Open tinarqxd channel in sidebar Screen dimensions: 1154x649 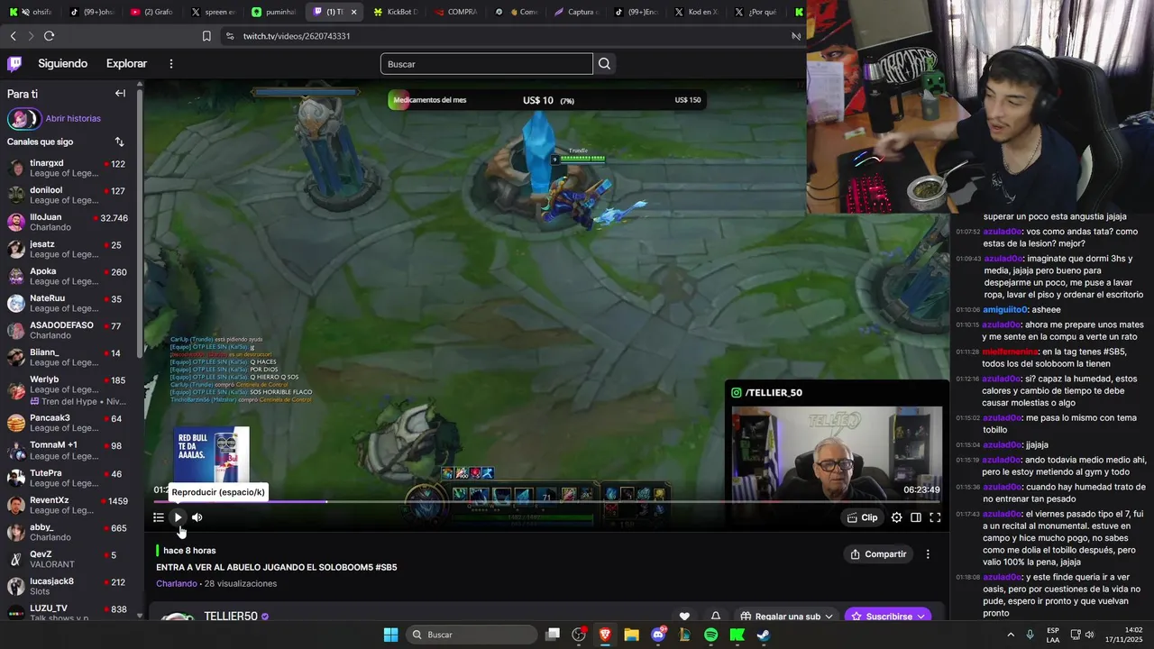point(68,169)
